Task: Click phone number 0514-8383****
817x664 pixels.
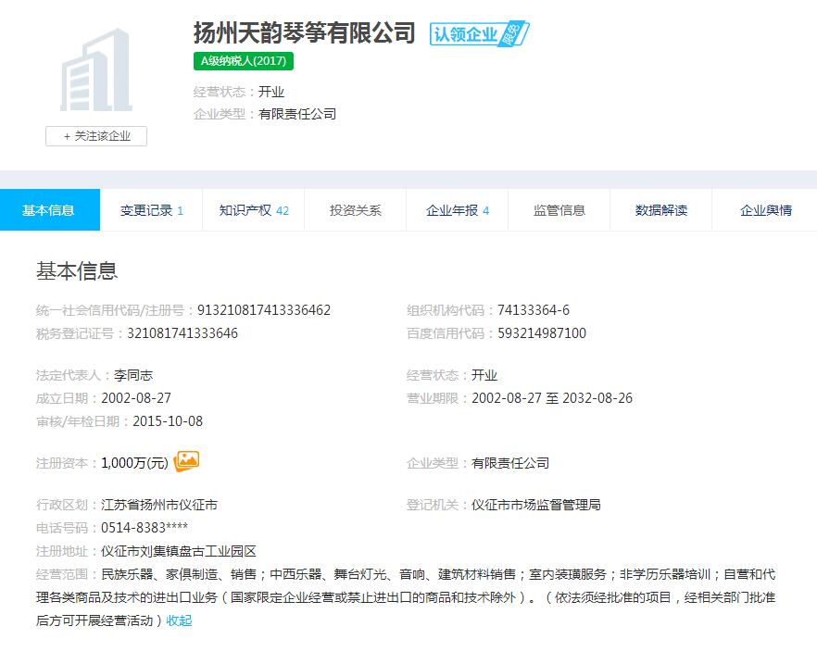Action: [x=145, y=528]
